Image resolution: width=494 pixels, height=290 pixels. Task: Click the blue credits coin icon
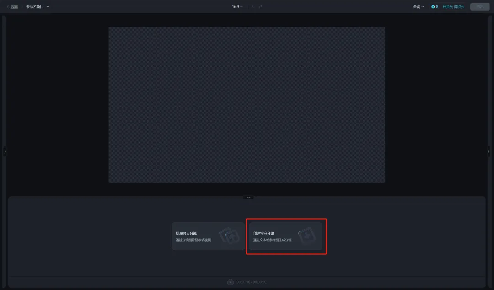(x=433, y=7)
